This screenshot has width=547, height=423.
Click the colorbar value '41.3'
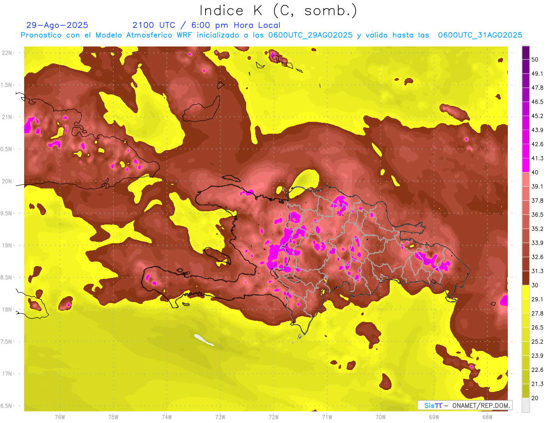[537, 158]
